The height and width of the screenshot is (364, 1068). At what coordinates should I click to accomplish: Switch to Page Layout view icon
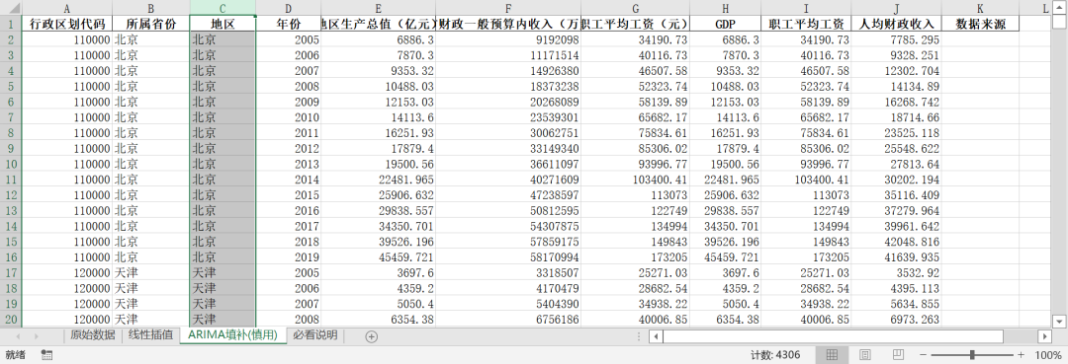click(x=865, y=354)
